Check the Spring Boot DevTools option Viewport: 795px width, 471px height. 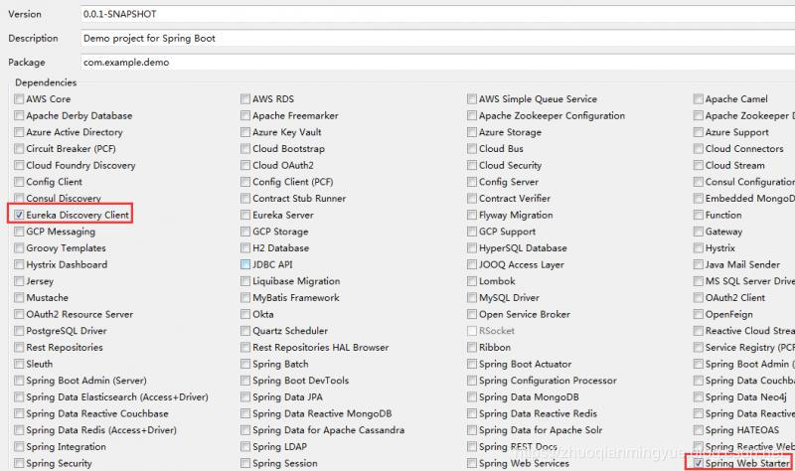pos(245,381)
